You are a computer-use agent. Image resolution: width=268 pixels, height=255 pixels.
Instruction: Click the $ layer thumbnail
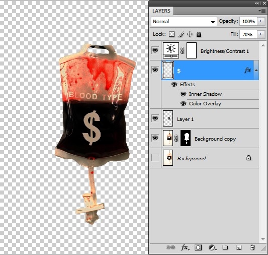168,70
